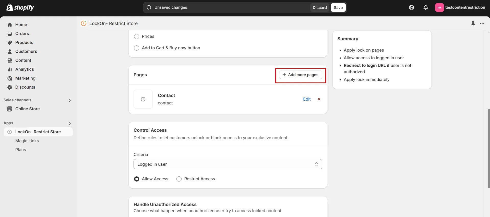The image size is (490, 217).
Task: Discard the unsaved changes
Action: tap(320, 7)
